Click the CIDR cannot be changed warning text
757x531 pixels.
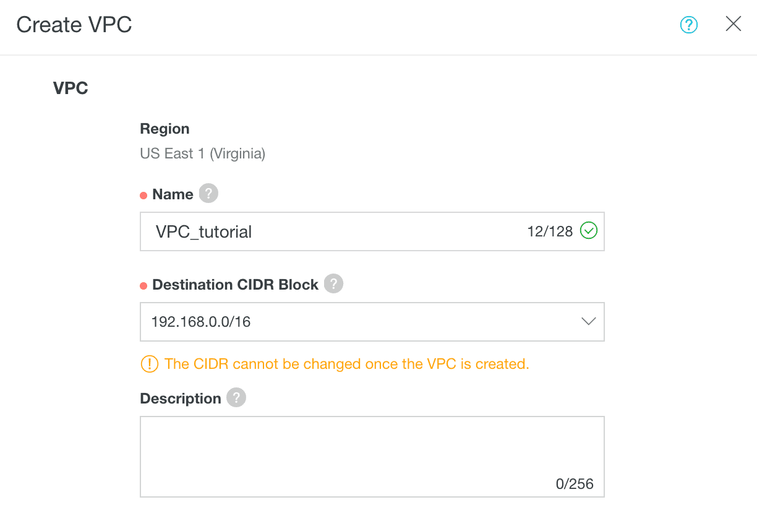pos(346,364)
